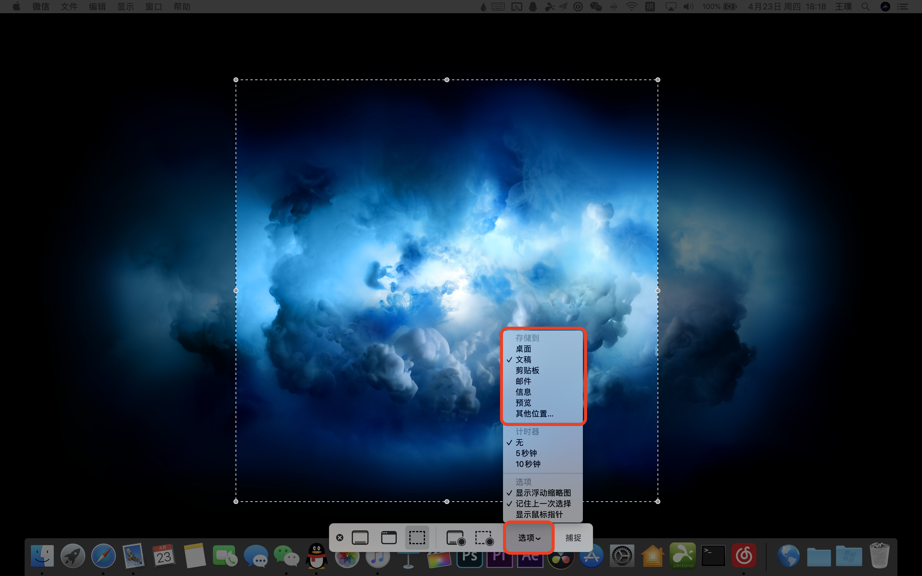Collapse the 选项 dropdown button
Image resolution: width=922 pixels, height=576 pixels.
pyautogui.click(x=529, y=538)
